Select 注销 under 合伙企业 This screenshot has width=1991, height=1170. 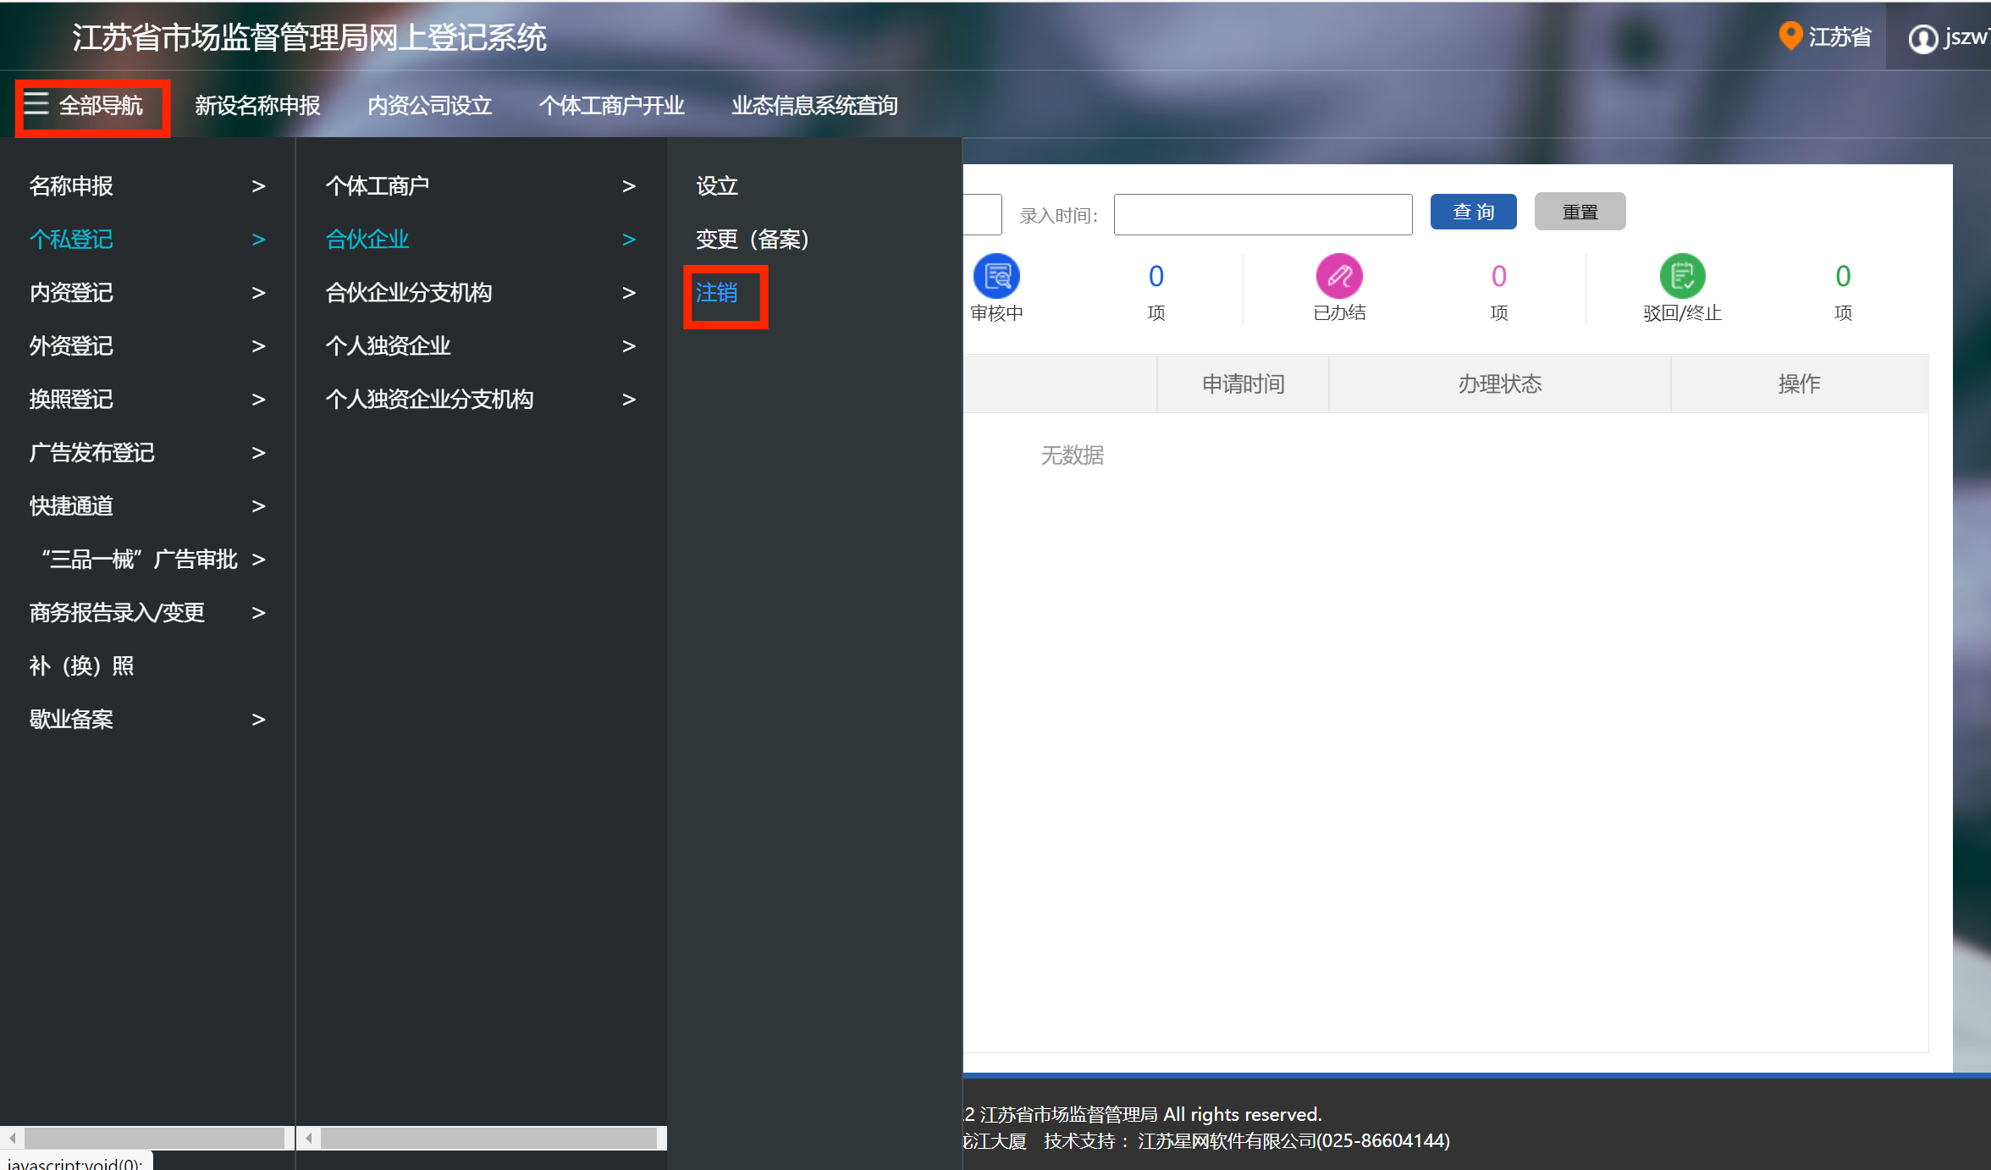[716, 293]
